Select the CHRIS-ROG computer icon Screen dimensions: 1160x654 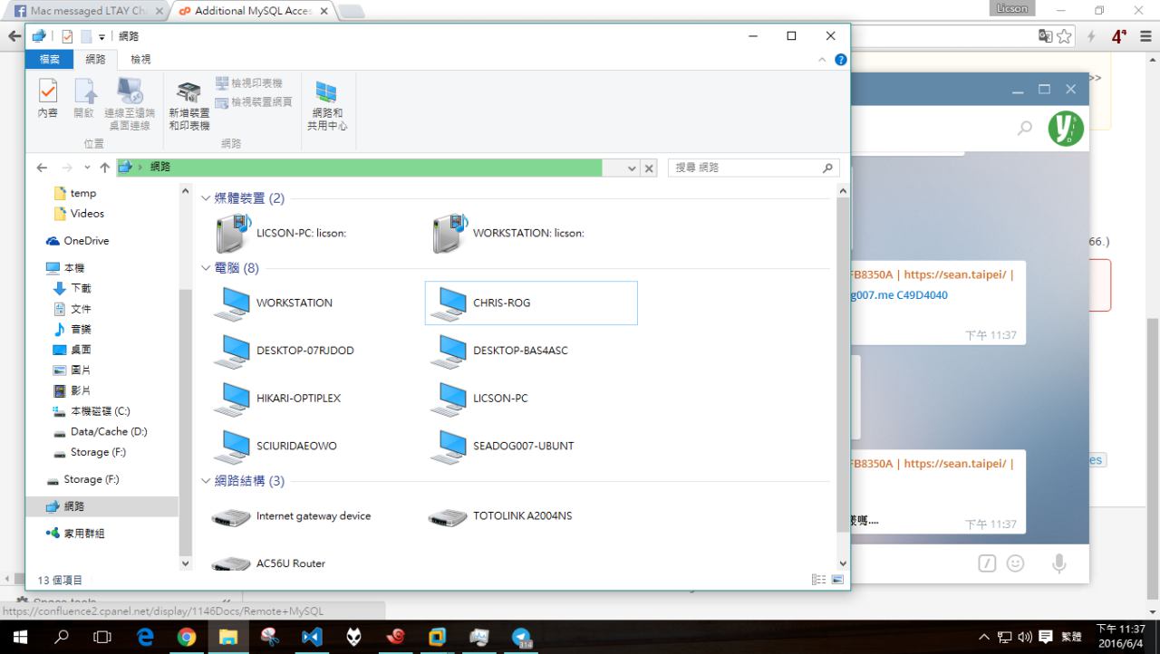tap(530, 303)
